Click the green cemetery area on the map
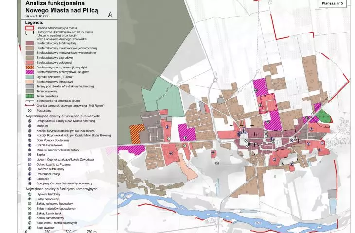The height and width of the screenshot is (233, 355). 323,116
